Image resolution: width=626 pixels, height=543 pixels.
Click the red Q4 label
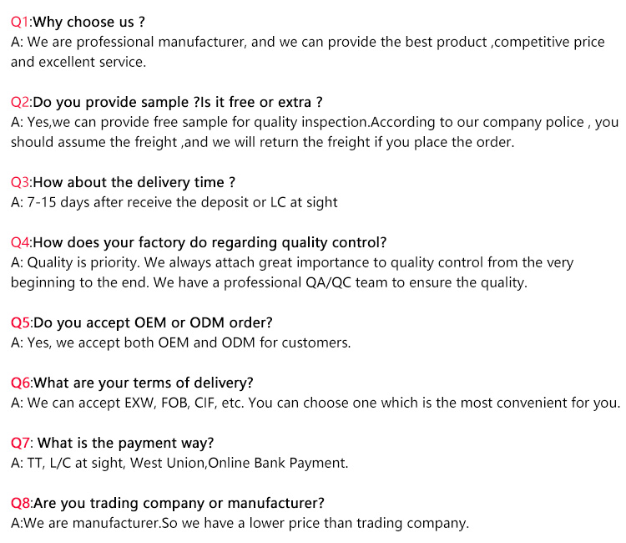tap(20, 242)
